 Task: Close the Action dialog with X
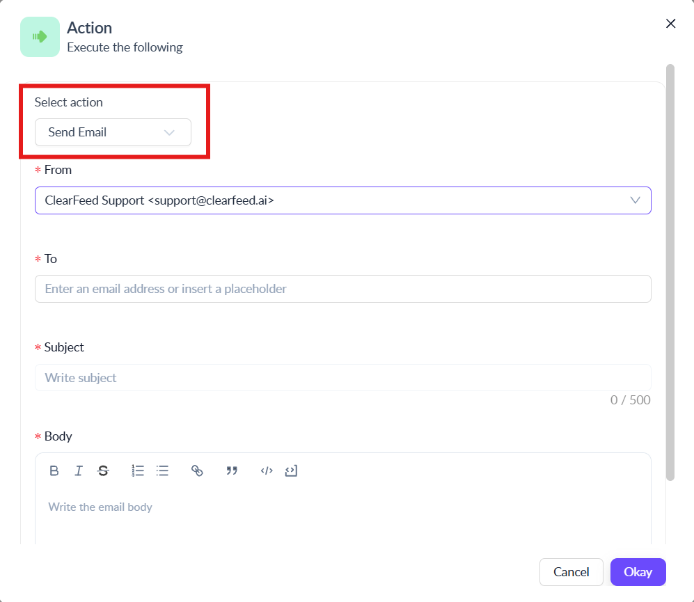(670, 24)
